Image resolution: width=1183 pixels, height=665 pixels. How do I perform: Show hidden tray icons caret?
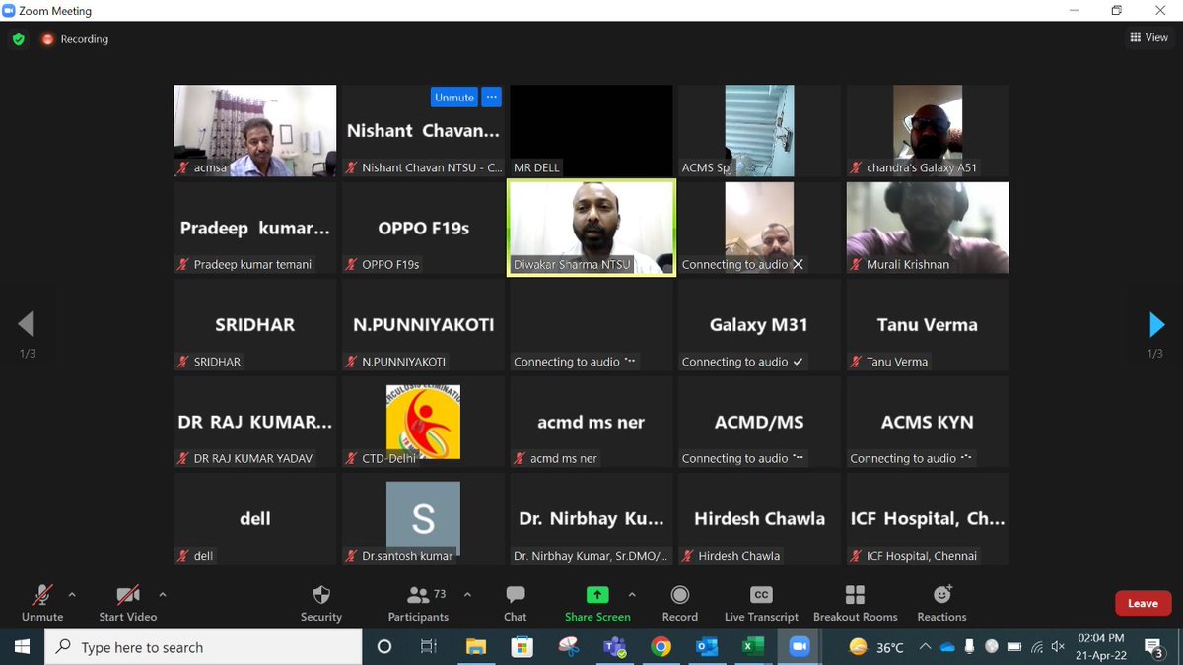click(x=925, y=647)
